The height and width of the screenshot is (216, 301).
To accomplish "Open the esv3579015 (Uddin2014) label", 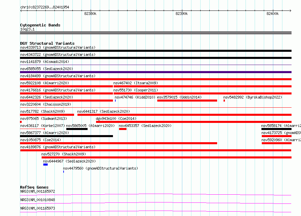I will 179,97.
